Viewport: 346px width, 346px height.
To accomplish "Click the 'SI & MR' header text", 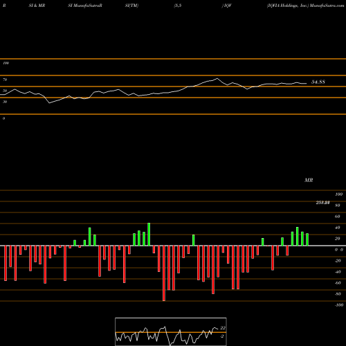I will pyautogui.click(x=37, y=6).
